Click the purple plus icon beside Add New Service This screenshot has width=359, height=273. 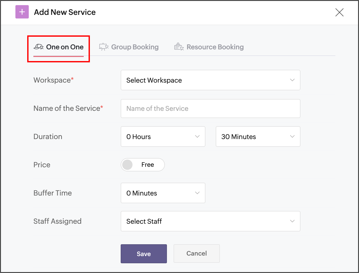pos(22,12)
